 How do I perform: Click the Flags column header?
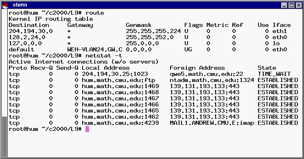193,25
